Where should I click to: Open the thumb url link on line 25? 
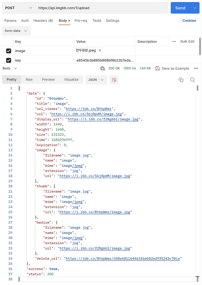(95, 212)
